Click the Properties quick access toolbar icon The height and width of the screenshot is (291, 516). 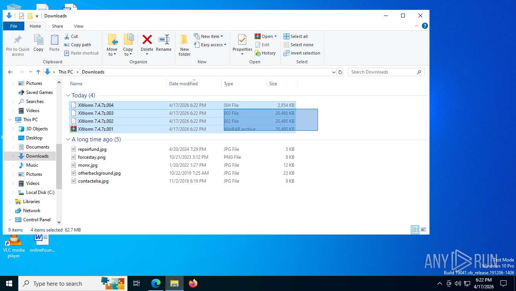22,16
